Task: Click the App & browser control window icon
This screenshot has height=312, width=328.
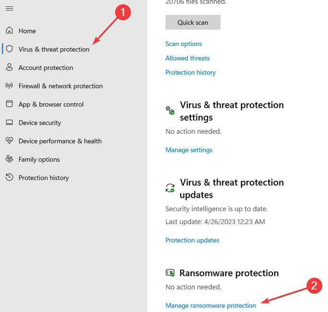Action: [10, 104]
